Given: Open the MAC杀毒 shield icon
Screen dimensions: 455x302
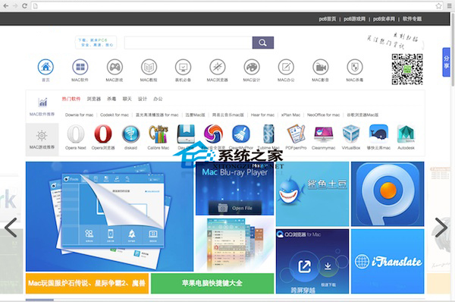Looking at the screenshot, I should [355, 67].
